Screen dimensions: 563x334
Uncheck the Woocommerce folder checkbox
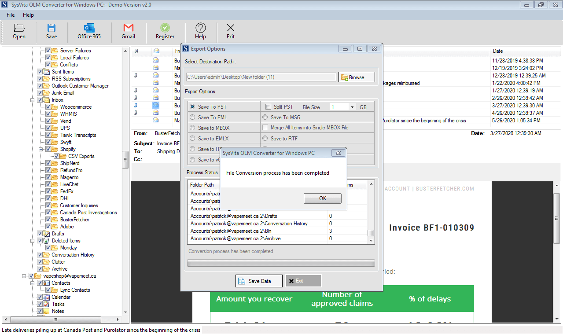pyautogui.click(x=48, y=107)
